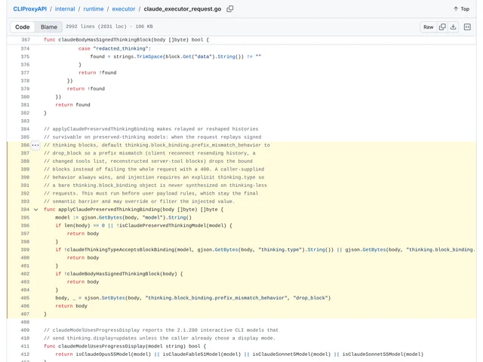Select line number 367

tap(26, 40)
